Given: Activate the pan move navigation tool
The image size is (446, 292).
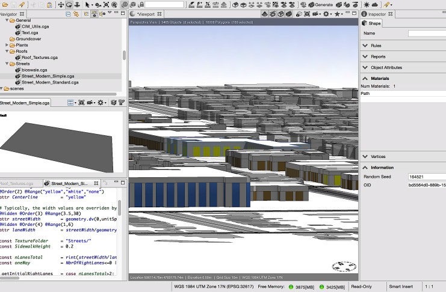Looking at the screenshot, I should [61, 5].
